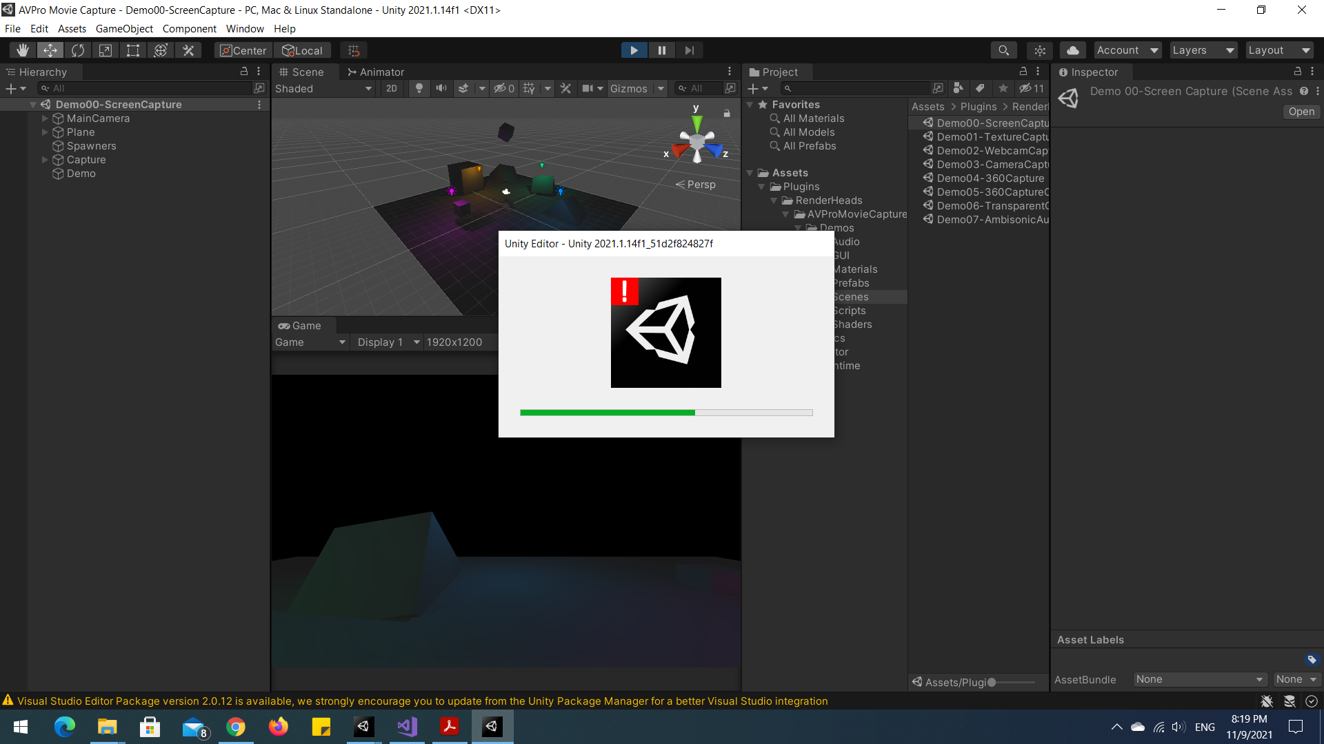Click the Open button in the Inspector
1324x744 pixels.
(x=1301, y=111)
